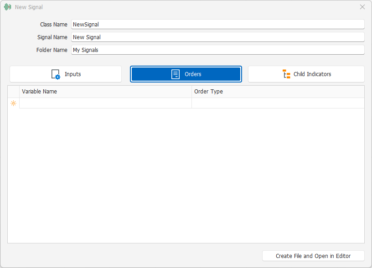This screenshot has height=268, width=372.
Task: Click Create File and Open in Editor
Action: pos(313,256)
